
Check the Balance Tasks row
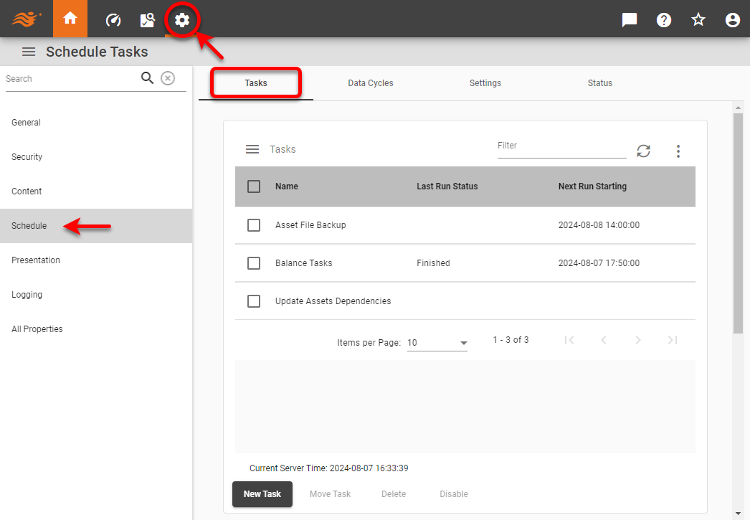(253, 263)
